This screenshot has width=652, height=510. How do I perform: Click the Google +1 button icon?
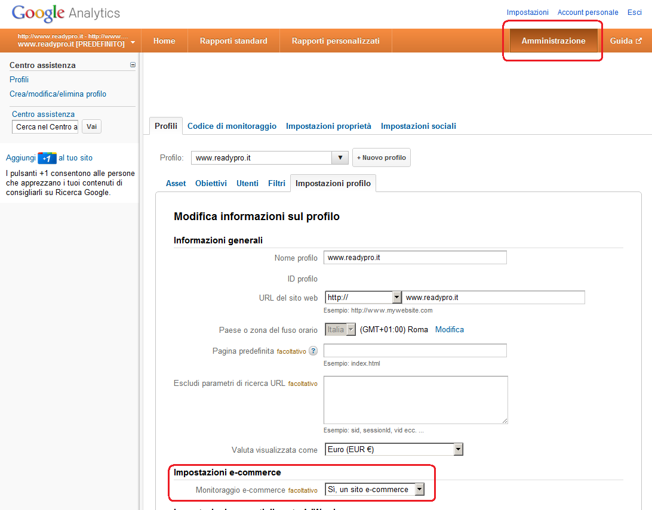[47, 158]
